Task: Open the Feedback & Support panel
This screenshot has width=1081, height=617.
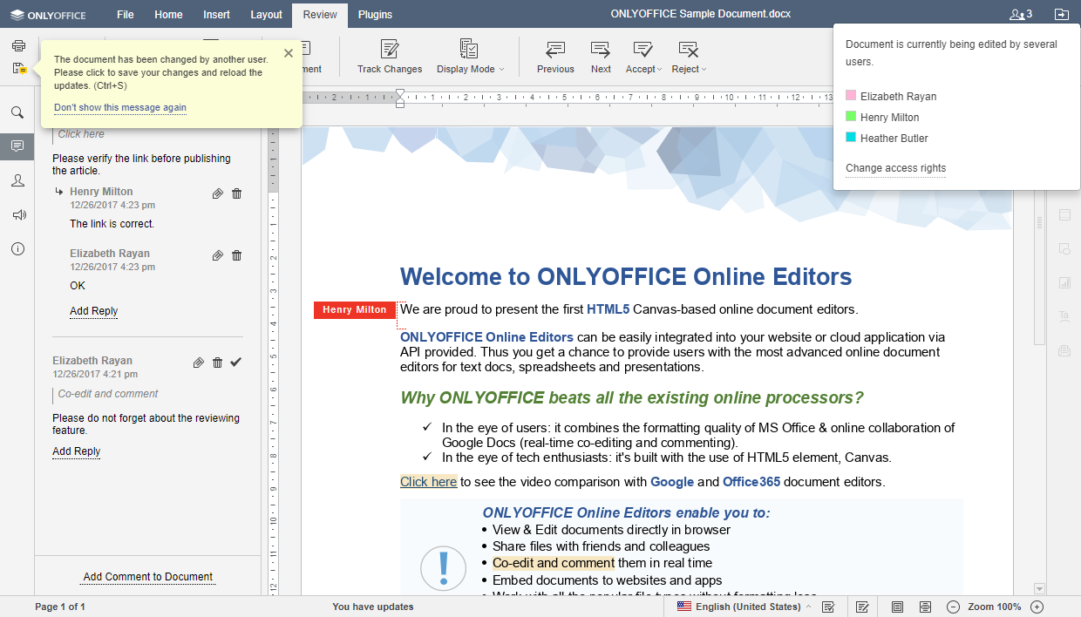Action: pos(17,214)
